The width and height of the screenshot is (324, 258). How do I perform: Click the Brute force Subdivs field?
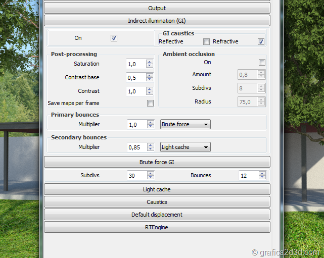pos(136,176)
